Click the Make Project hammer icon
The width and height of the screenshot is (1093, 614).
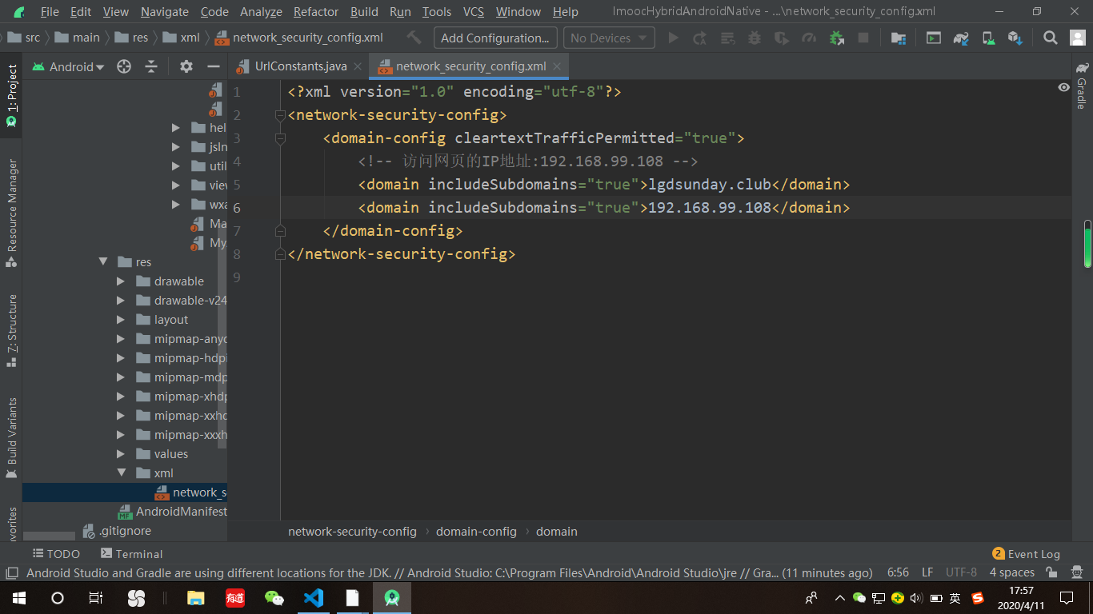coord(414,38)
